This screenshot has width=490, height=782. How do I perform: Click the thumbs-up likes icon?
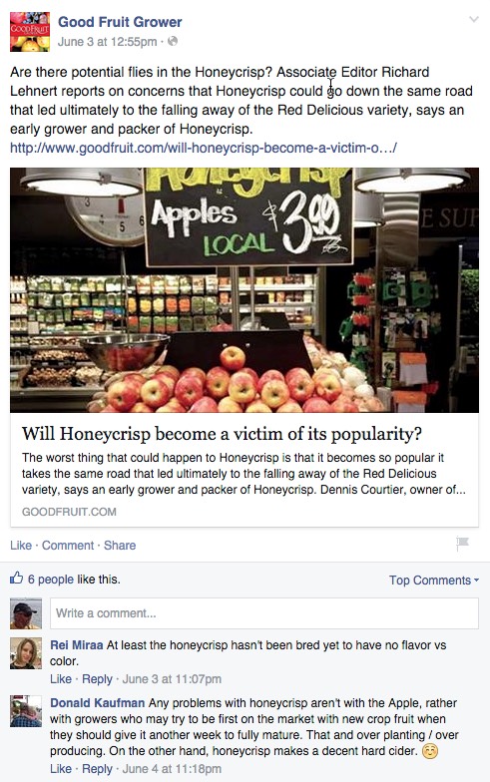(16, 579)
